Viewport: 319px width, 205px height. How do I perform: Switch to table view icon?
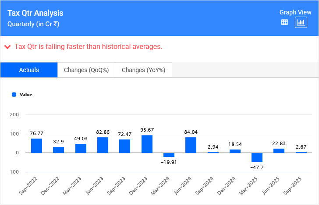284,22
